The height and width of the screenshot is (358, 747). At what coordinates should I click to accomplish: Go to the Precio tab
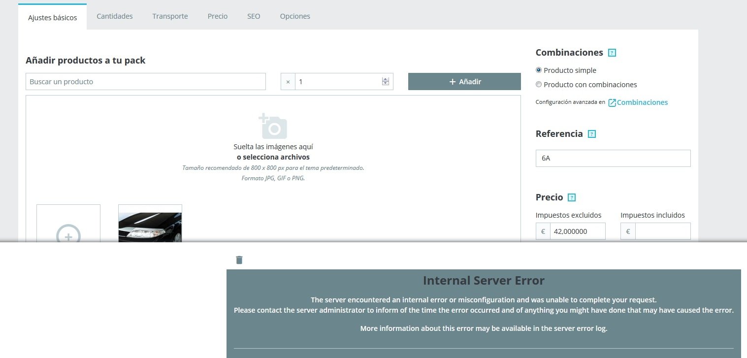tap(218, 16)
